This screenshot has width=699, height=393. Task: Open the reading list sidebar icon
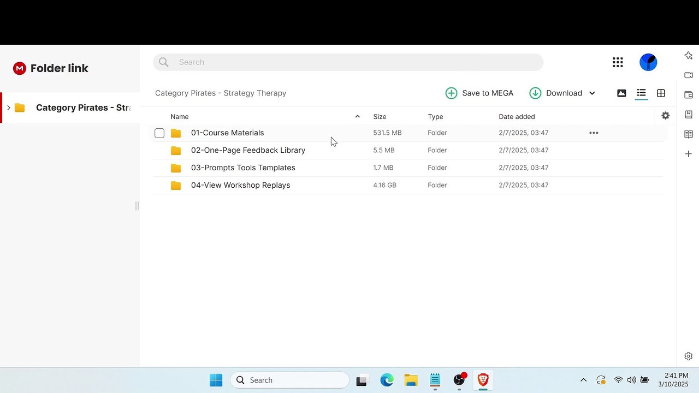point(688,134)
